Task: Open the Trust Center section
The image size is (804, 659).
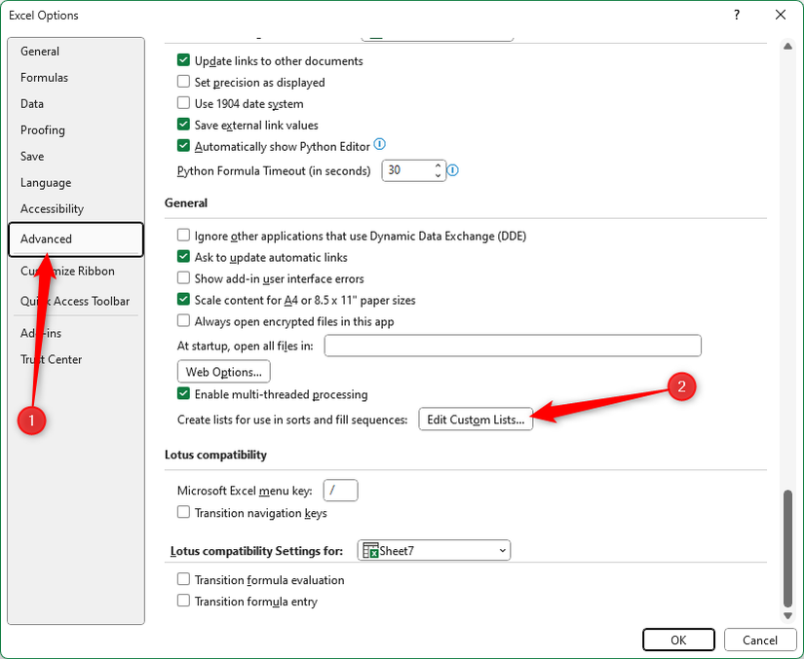Action: 51,359
